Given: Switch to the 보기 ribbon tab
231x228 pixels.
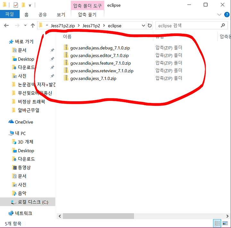Looking at the screenshot, I should coord(61,14).
